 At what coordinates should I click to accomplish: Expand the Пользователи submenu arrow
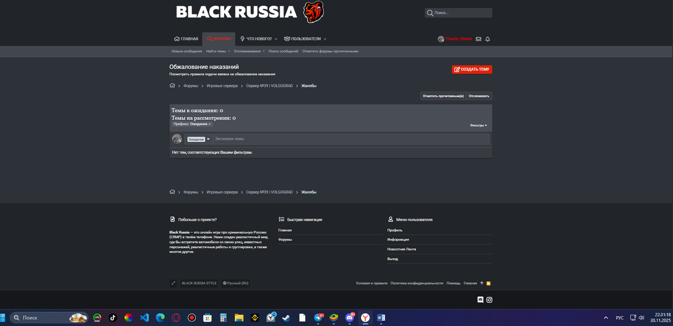pyautogui.click(x=325, y=39)
